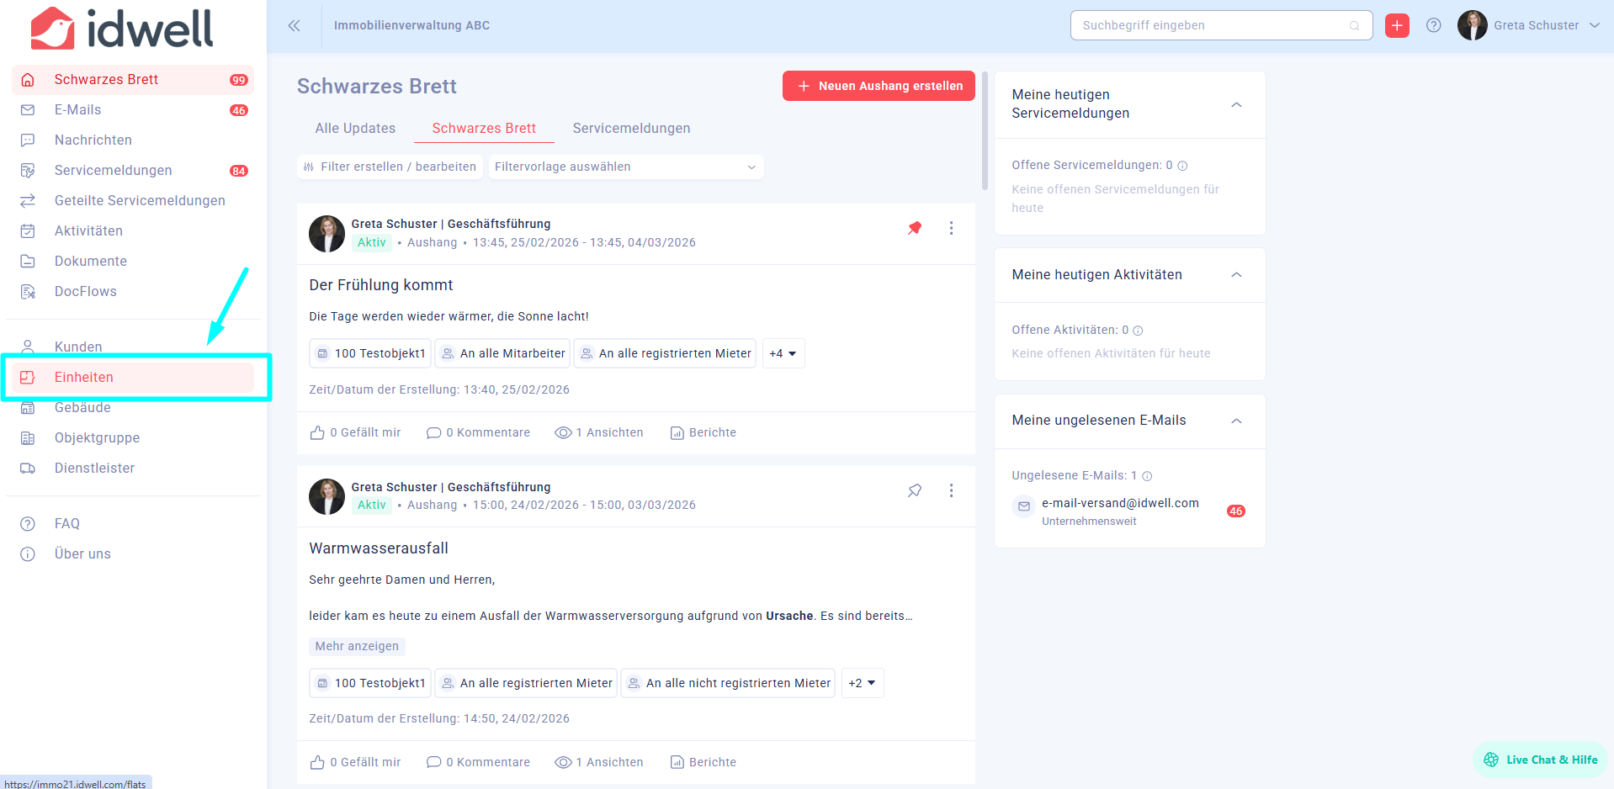1614x789 pixels.
Task: Collapse Meine ungelesenen E-Mails panel
Action: 1236,421
